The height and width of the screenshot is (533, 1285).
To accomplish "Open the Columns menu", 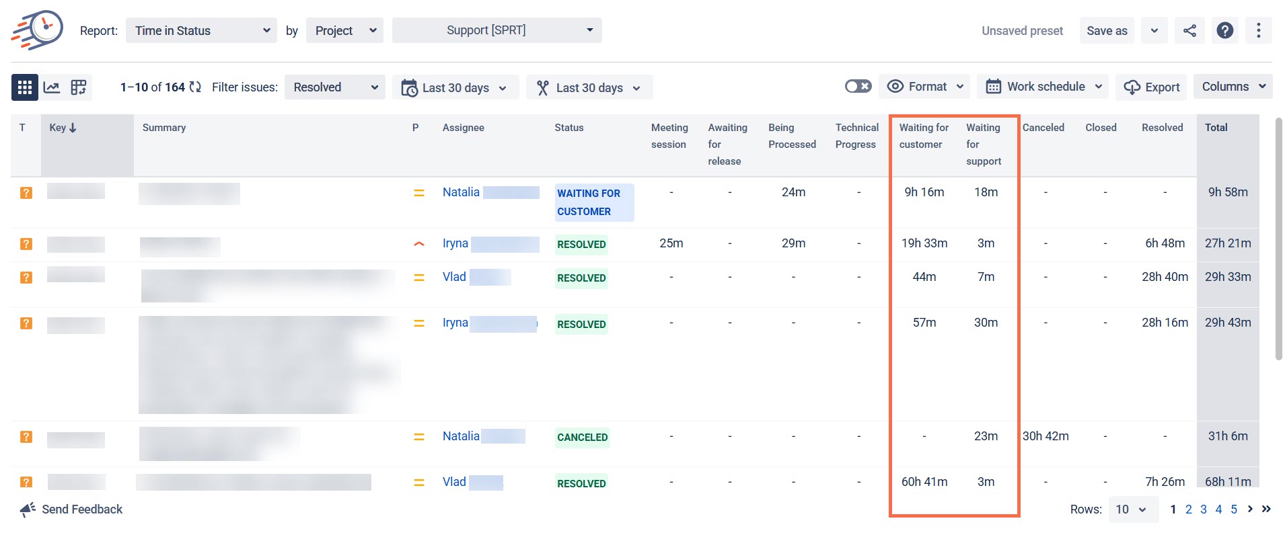I will click(1233, 87).
